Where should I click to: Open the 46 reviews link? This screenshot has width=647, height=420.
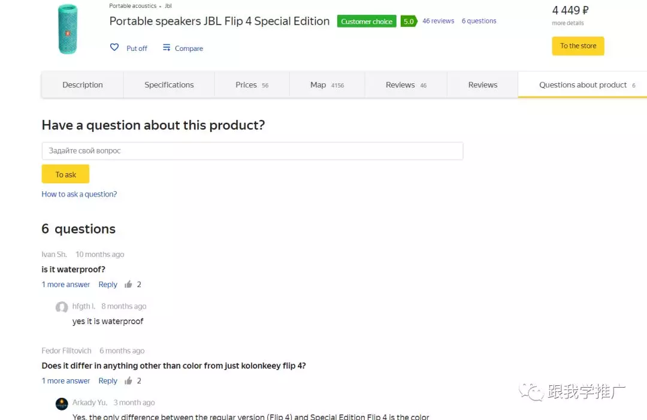[438, 21]
